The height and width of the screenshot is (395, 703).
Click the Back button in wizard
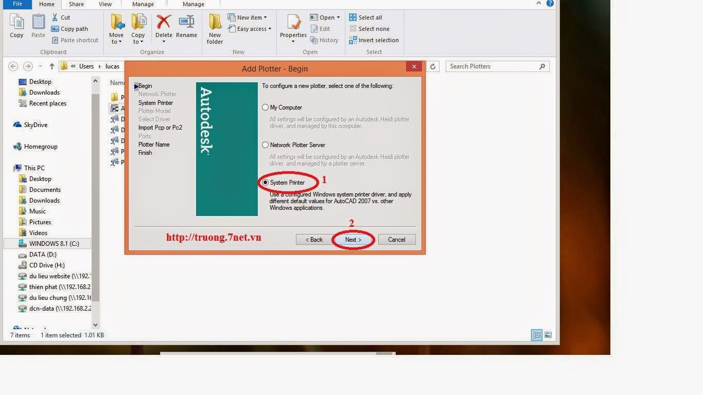coord(314,240)
